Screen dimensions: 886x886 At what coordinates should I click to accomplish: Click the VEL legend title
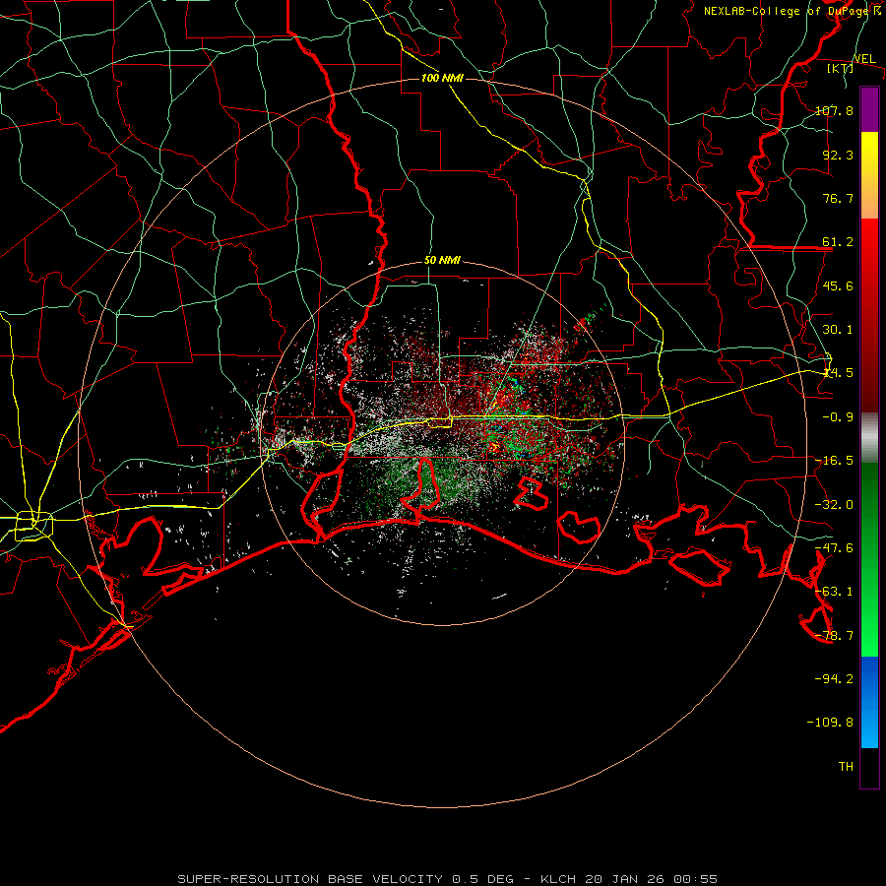point(864,59)
